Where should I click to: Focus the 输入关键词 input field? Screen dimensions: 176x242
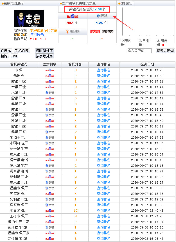[139, 51]
